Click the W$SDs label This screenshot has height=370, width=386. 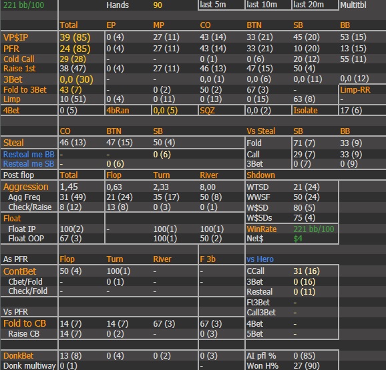259,218
